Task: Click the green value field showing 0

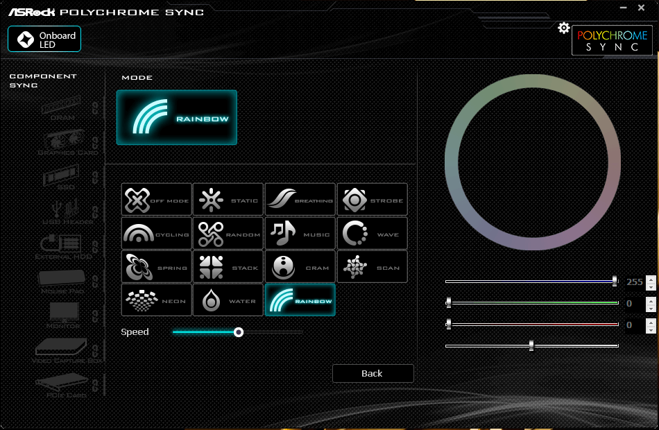Action: click(x=635, y=304)
